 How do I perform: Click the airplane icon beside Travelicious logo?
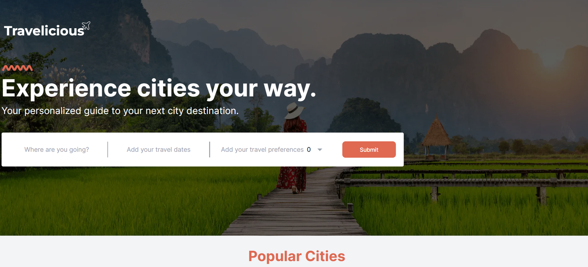pyautogui.click(x=86, y=26)
